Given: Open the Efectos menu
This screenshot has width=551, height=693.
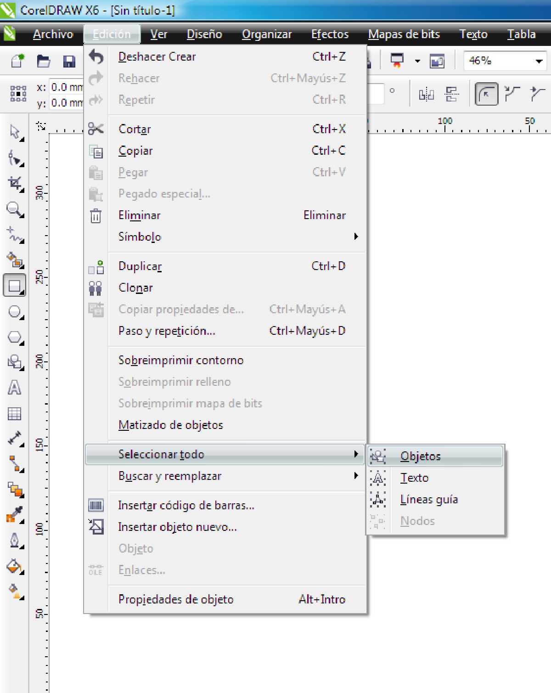Looking at the screenshot, I should [330, 34].
